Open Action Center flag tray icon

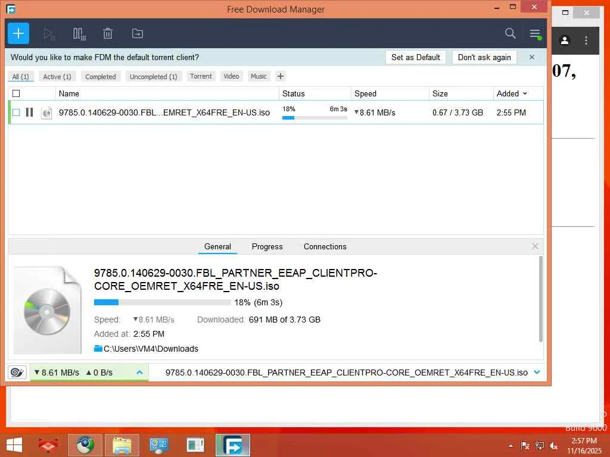[x=525, y=445]
